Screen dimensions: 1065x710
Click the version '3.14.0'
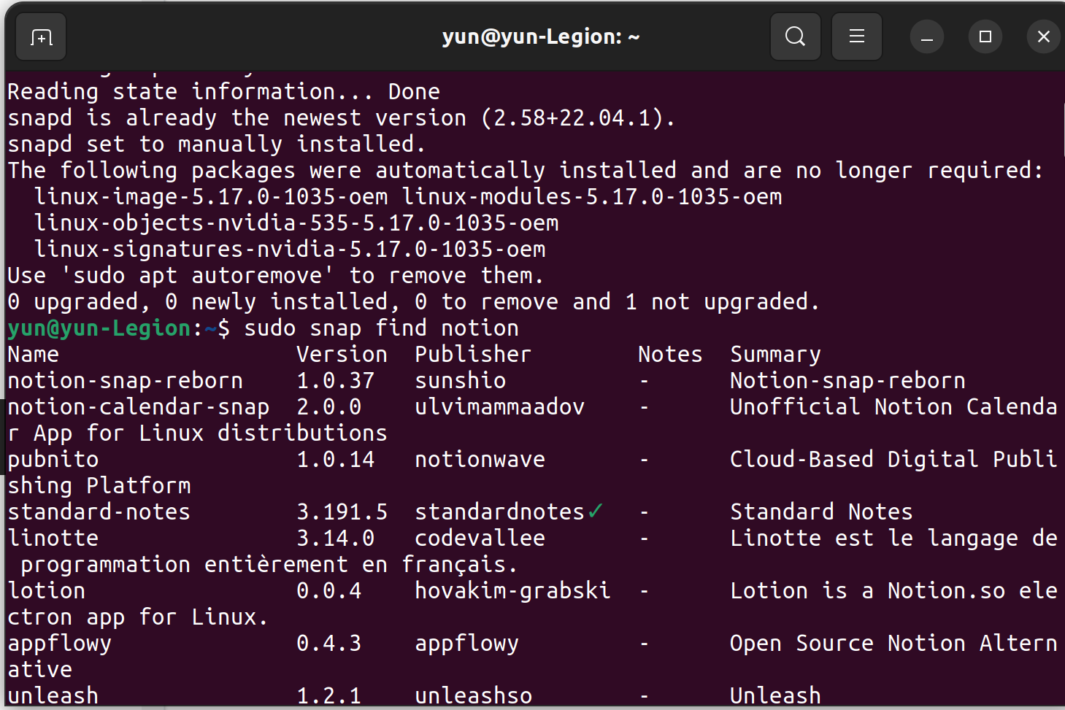(336, 539)
